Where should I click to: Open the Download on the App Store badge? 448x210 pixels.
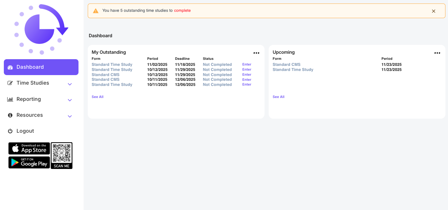pyautogui.click(x=29, y=148)
